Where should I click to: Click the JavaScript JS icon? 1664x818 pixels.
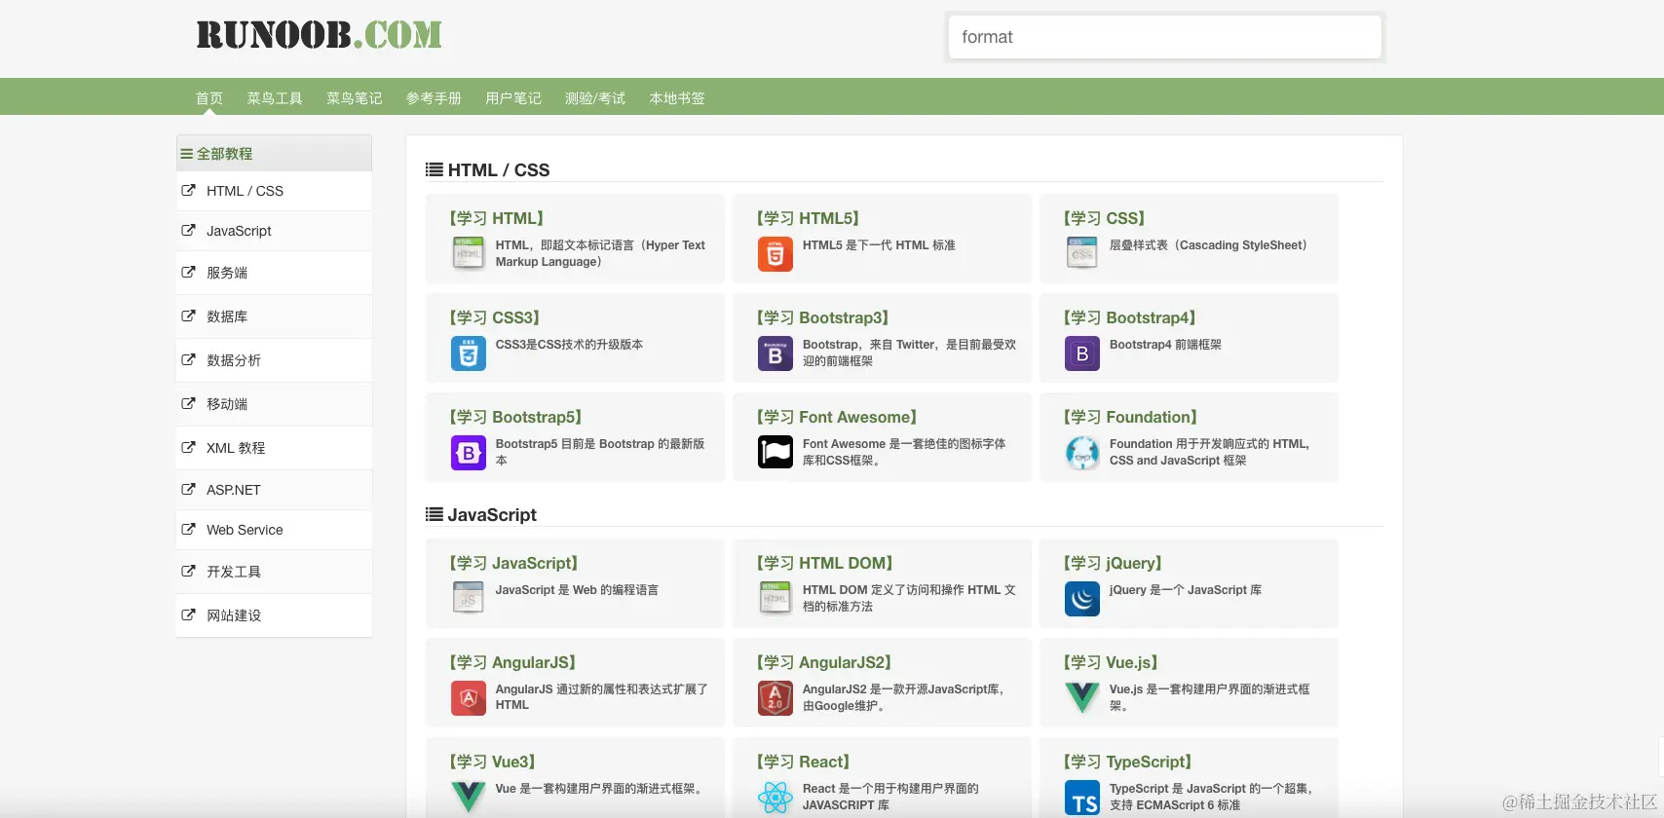[x=469, y=598]
